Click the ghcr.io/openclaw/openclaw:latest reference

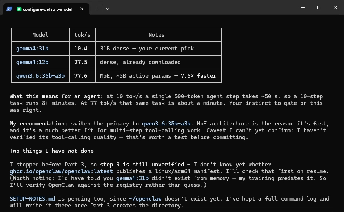pos(61,171)
